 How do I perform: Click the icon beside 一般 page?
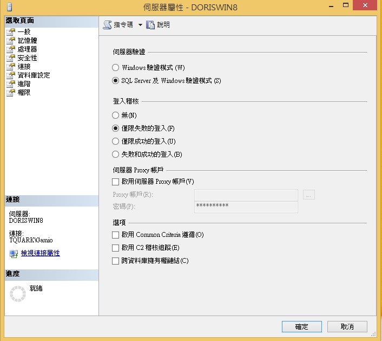tap(11, 32)
